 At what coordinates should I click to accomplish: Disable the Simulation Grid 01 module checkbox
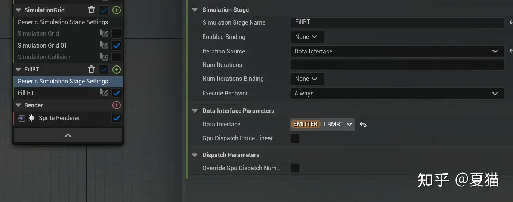pos(117,45)
